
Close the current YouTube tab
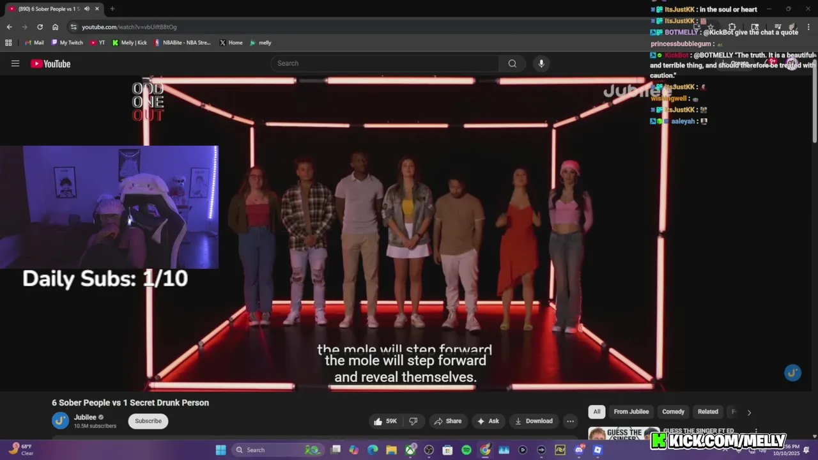tap(96, 9)
